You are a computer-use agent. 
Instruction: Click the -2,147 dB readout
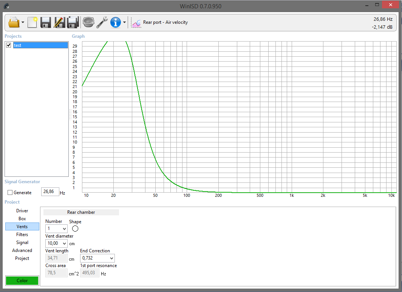(x=382, y=27)
